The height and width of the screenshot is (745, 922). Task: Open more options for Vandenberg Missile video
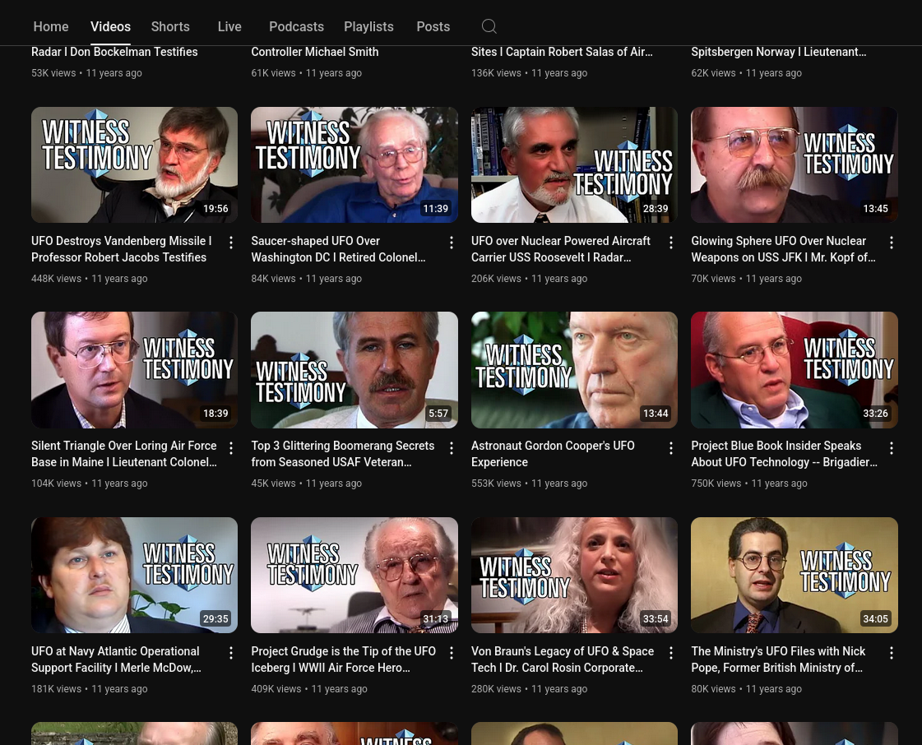231,243
